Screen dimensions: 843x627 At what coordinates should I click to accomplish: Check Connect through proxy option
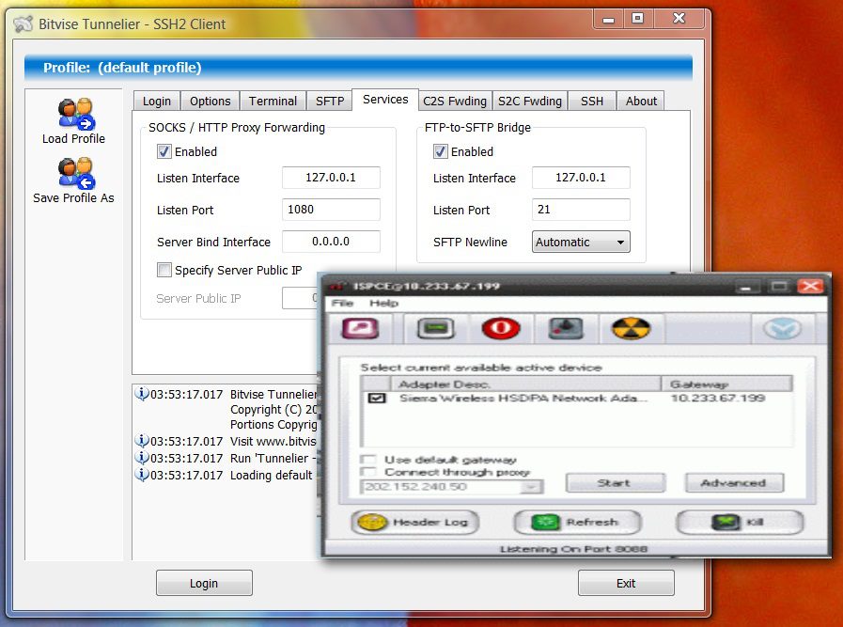[368, 472]
